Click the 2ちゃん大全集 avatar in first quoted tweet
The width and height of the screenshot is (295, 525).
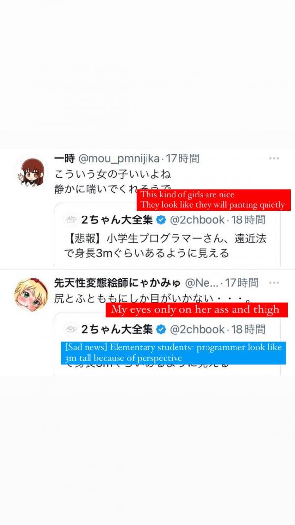(71, 219)
